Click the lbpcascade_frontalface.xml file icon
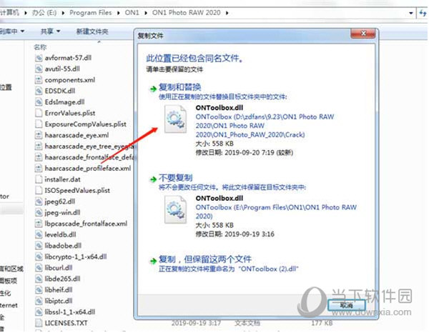Screen dimensions: 429x333 coord(39,224)
